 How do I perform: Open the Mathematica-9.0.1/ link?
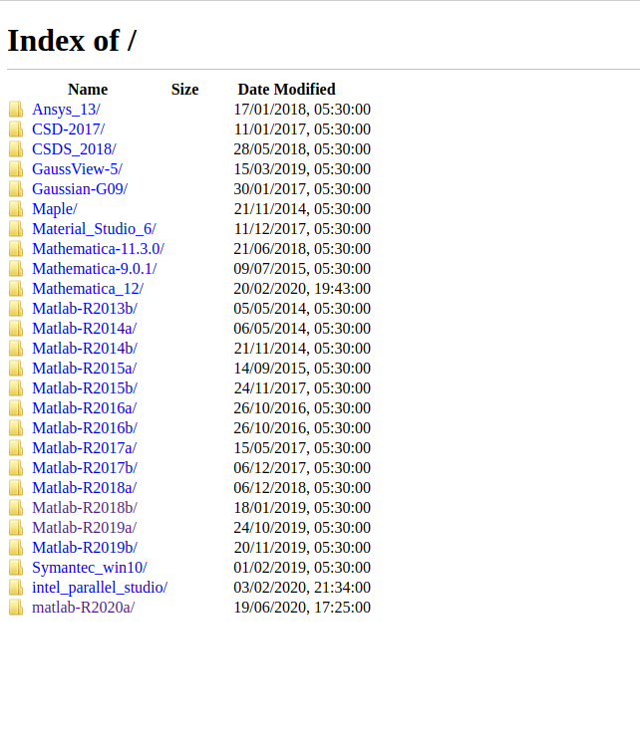tap(94, 269)
